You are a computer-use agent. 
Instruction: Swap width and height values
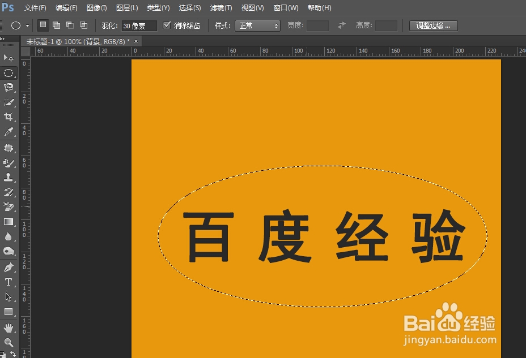pos(341,25)
